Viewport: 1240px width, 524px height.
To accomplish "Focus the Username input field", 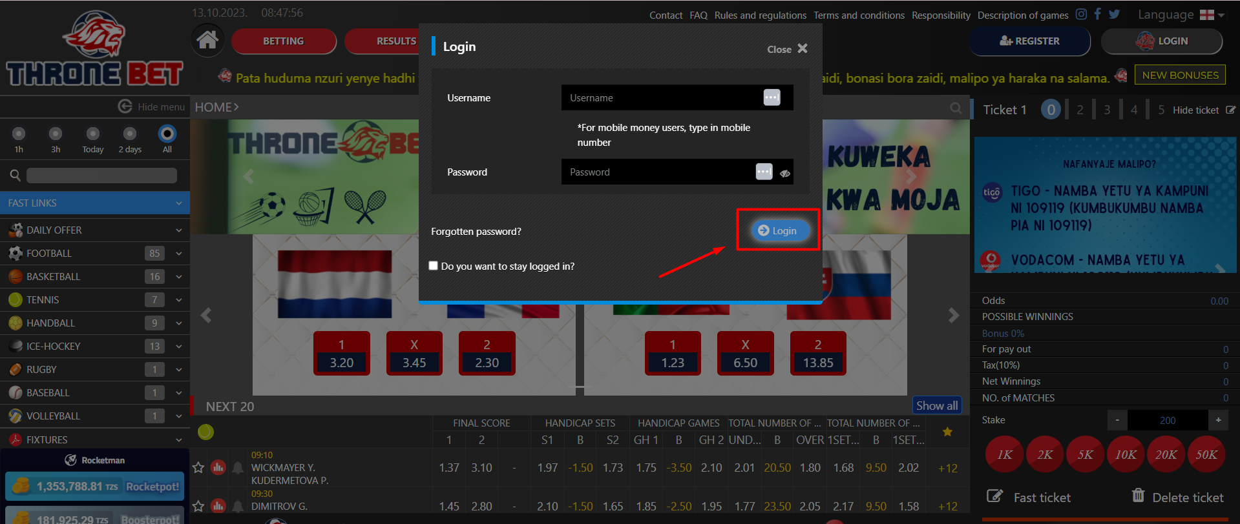I will coord(677,97).
